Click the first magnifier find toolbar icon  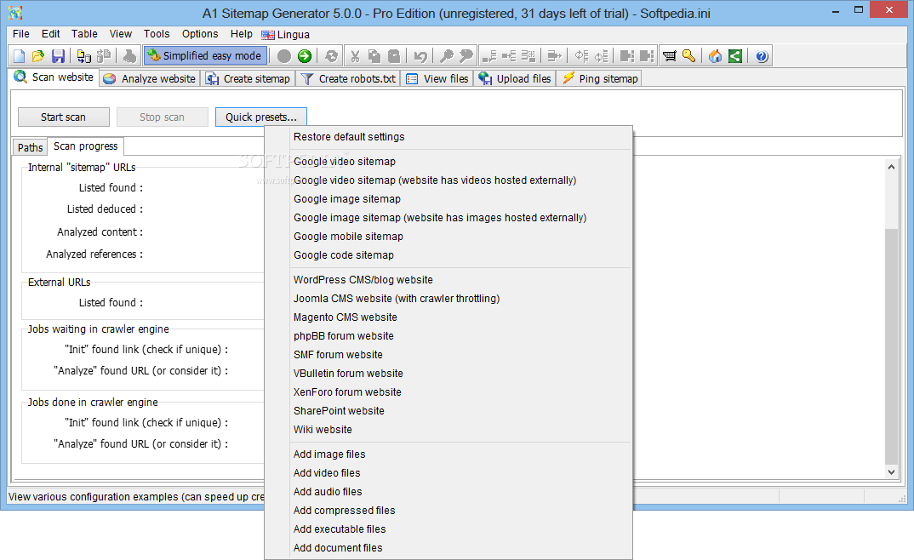tap(447, 56)
